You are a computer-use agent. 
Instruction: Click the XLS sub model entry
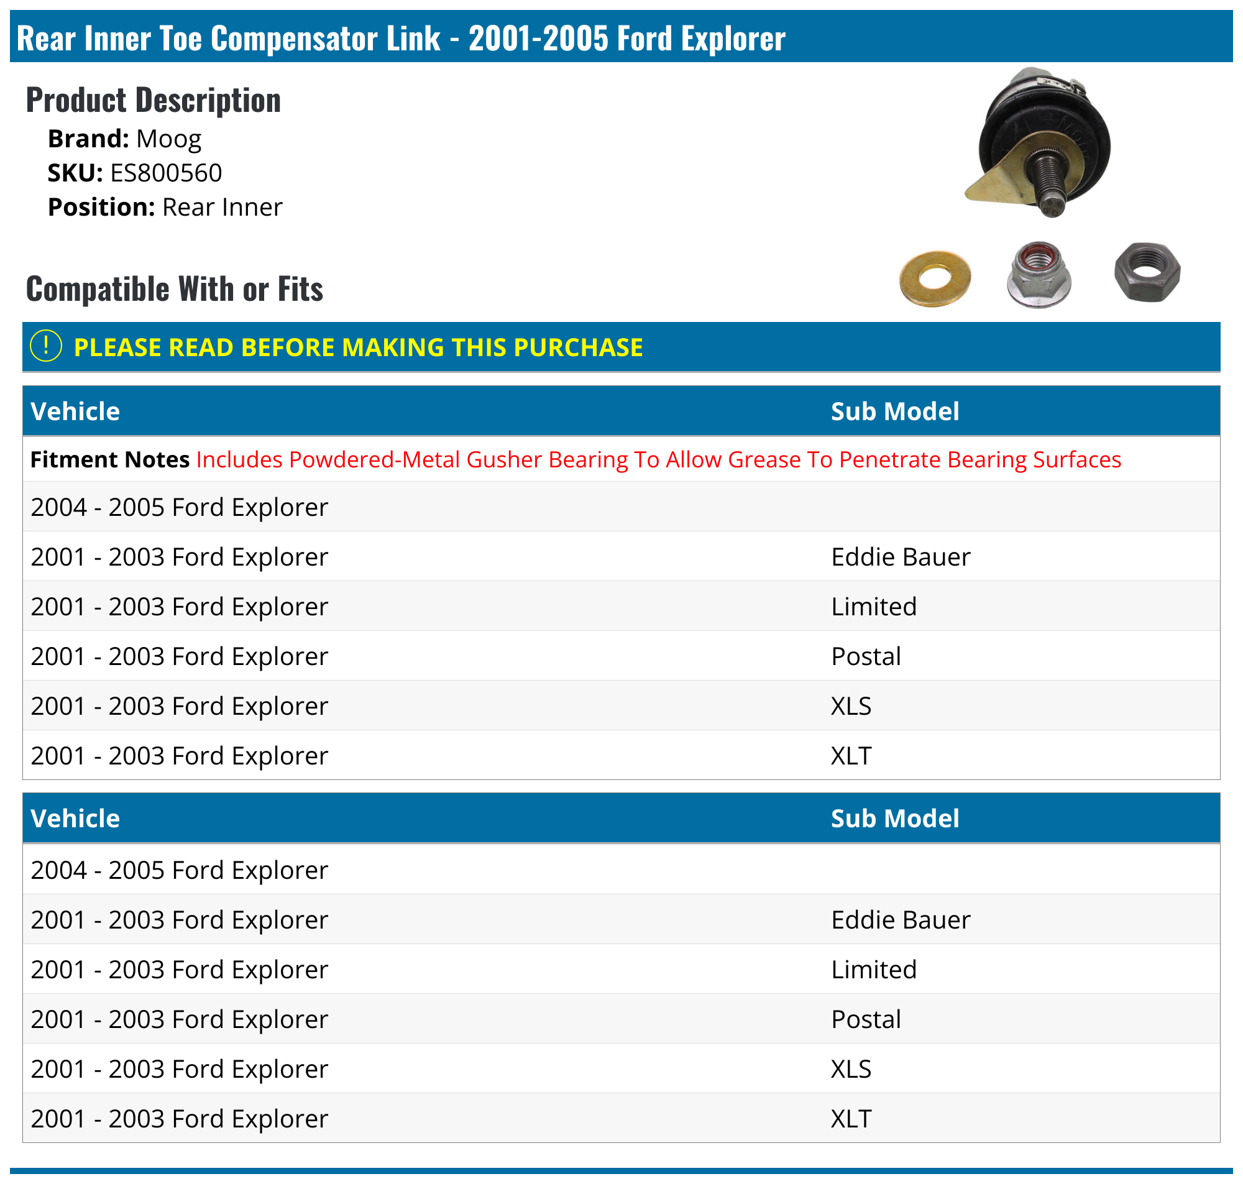[851, 705]
